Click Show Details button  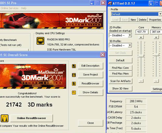90,92
